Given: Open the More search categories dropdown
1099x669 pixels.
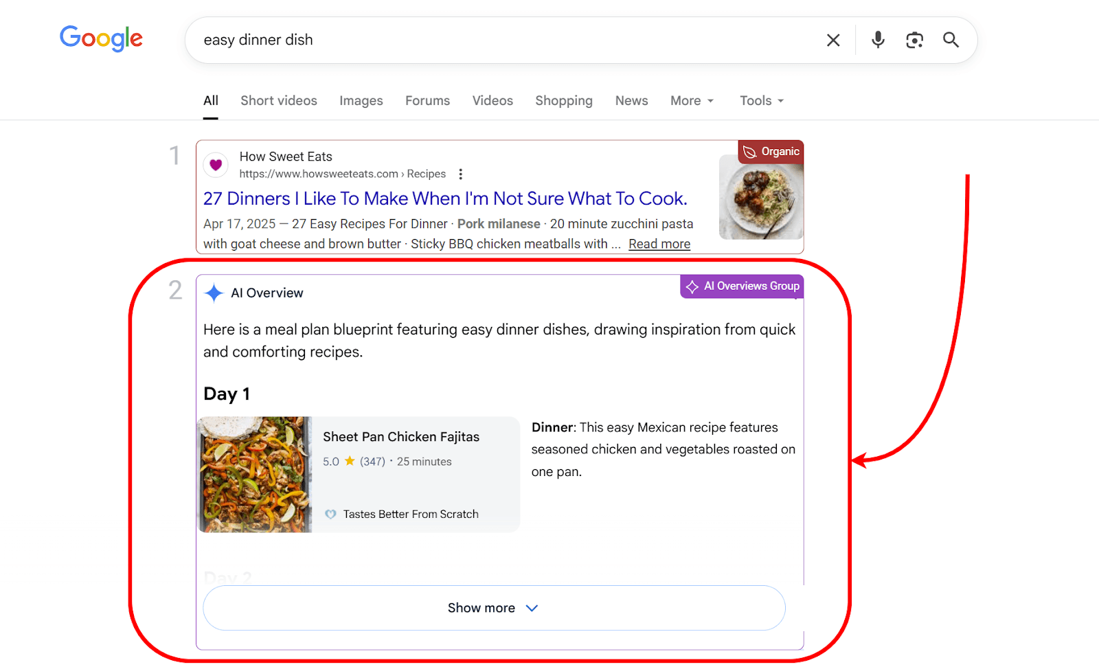Looking at the screenshot, I should click(692, 100).
